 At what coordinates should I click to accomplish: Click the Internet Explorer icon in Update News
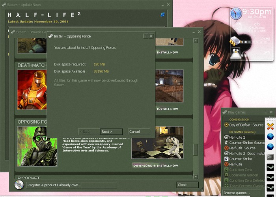[x=163, y=15]
